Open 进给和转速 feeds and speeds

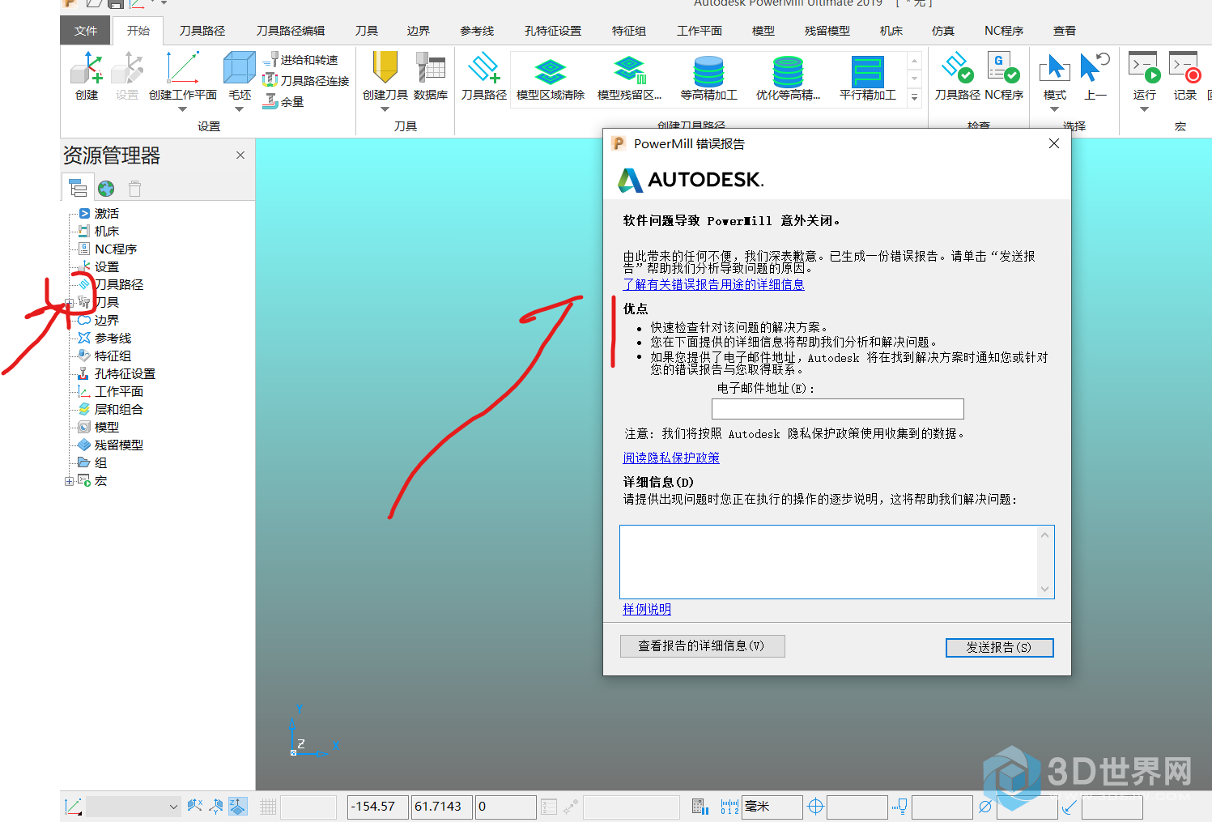301,60
